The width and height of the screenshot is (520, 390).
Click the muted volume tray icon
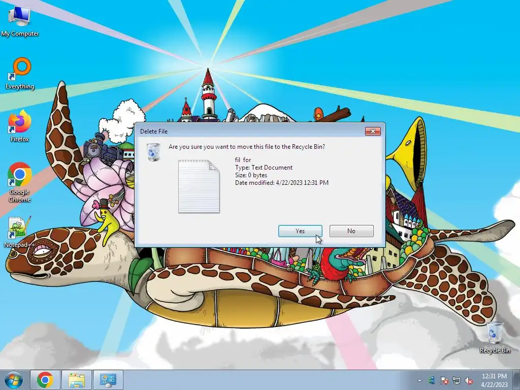[x=469, y=381]
